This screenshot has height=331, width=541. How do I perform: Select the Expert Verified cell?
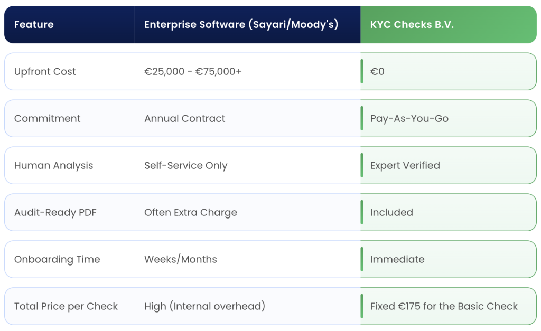[405, 166]
